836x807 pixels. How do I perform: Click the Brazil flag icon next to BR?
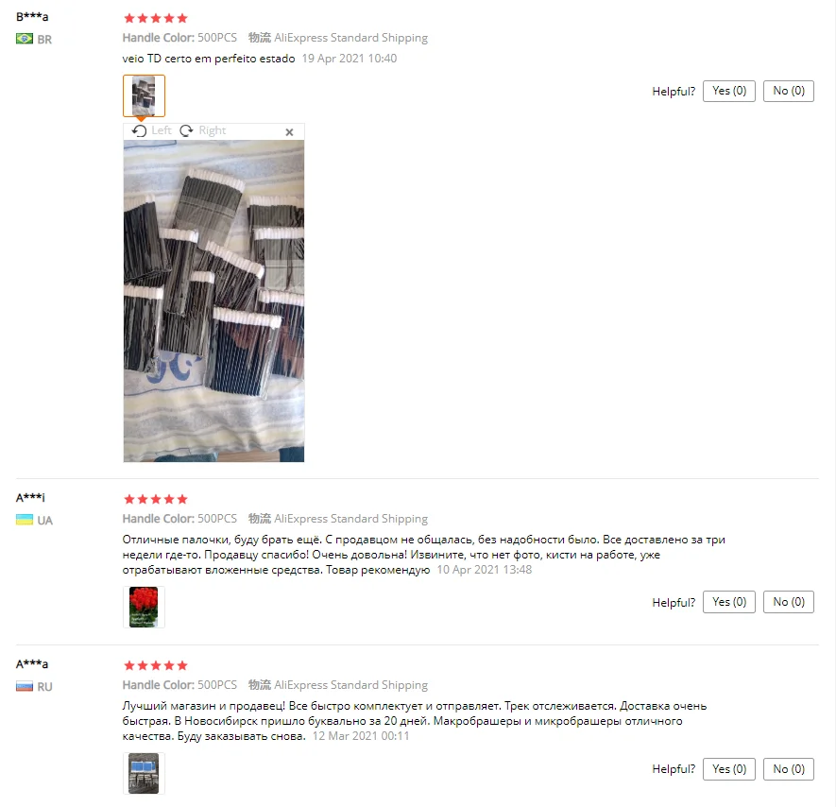pos(25,39)
